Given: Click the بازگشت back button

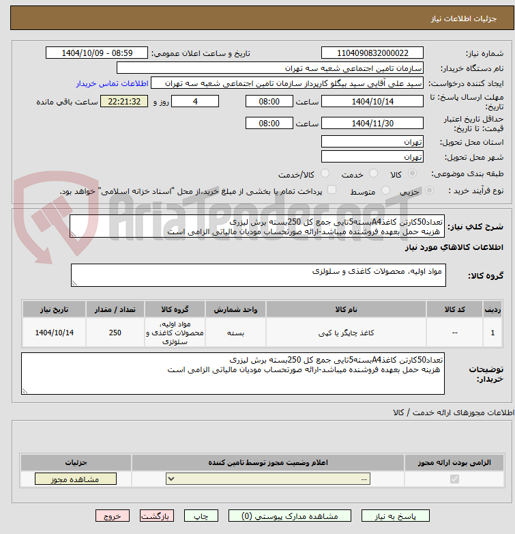Looking at the screenshot, I should coord(157,516).
